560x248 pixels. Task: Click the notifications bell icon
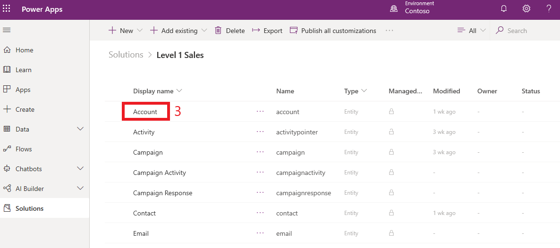504,9
